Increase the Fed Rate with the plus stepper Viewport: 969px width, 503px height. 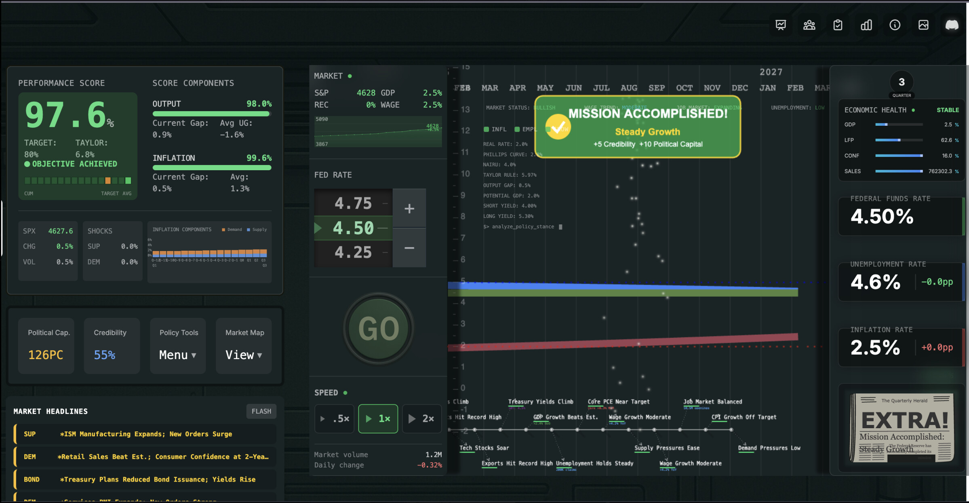click(x=409, y=208)
